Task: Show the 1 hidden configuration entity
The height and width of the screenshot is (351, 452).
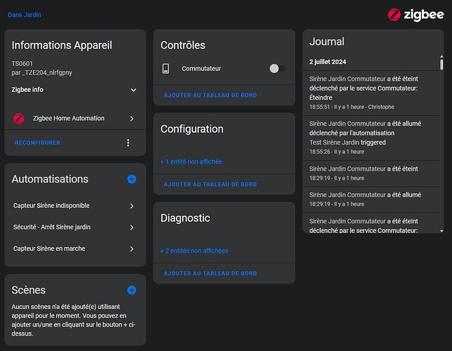Action: coord(191,162)
